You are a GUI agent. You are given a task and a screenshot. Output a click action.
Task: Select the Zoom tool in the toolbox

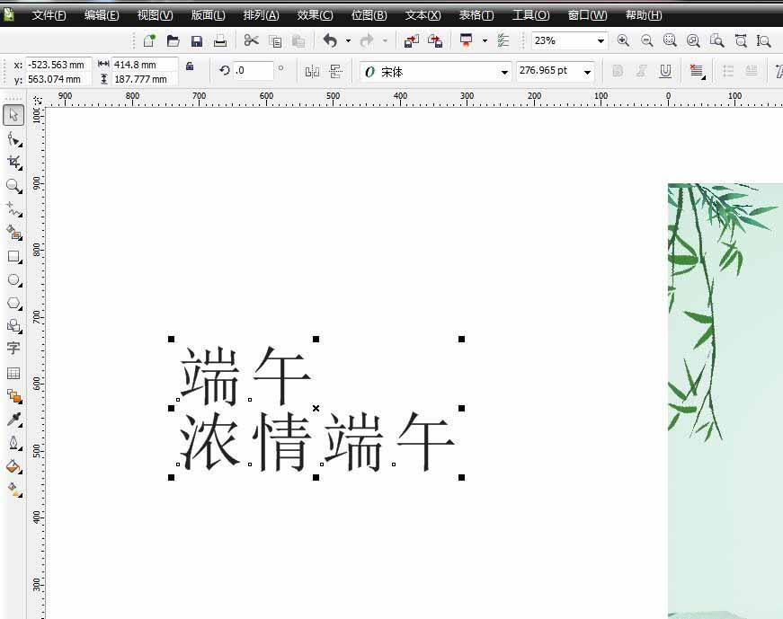13,186
